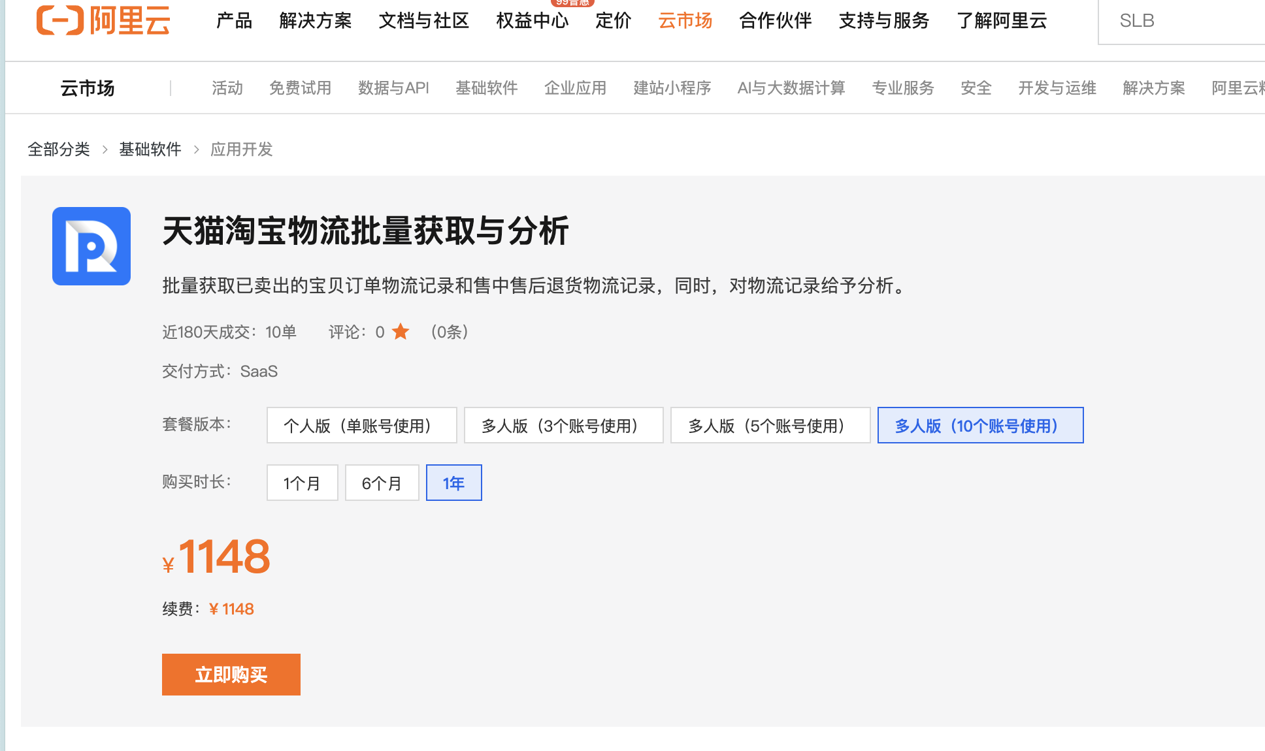The image size is (1265, 751).
Task: Click 应用开发 in the breadcrumb
Action: point(242,150)
